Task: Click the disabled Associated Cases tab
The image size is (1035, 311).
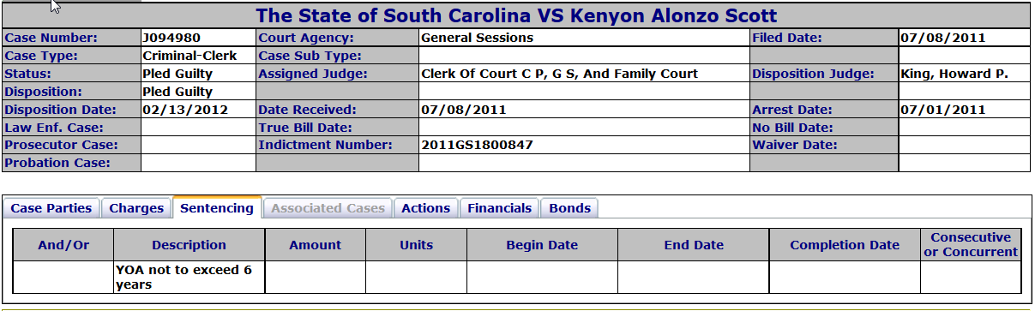Action: tap(328, 208)
